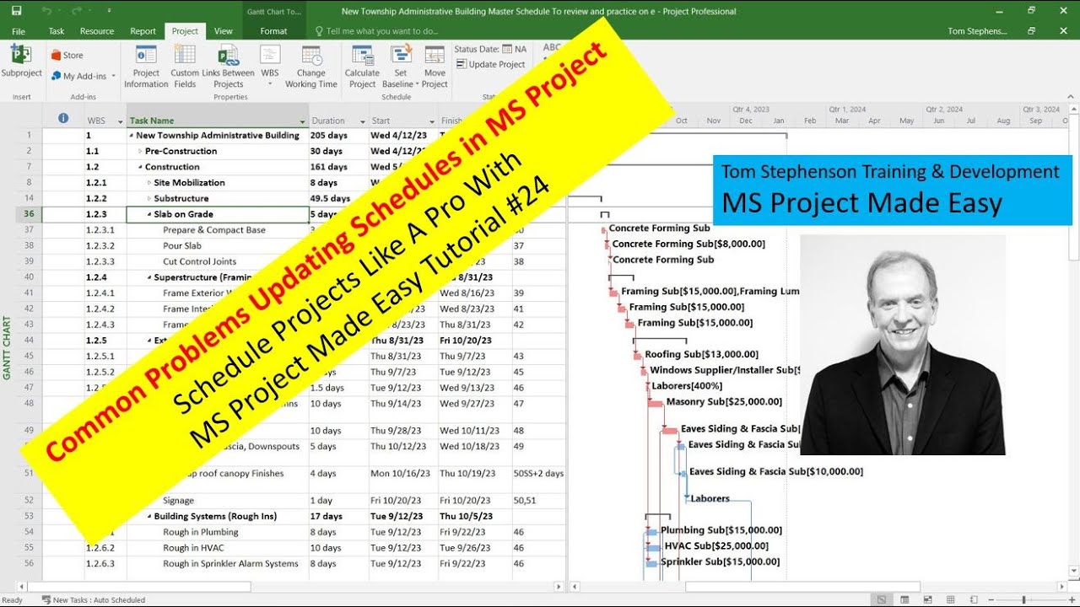Open the Start column filter arrow

(431, 121)
